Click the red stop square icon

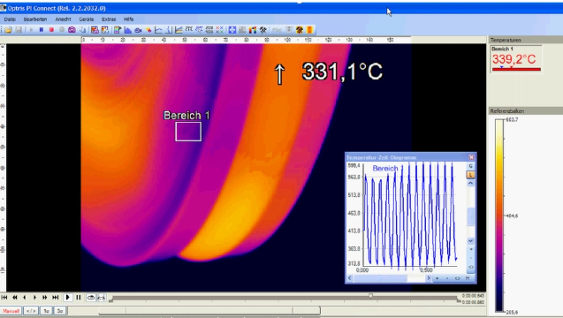[x=51, y=30]
